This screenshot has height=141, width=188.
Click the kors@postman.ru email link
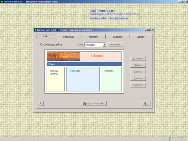(119, 18)
